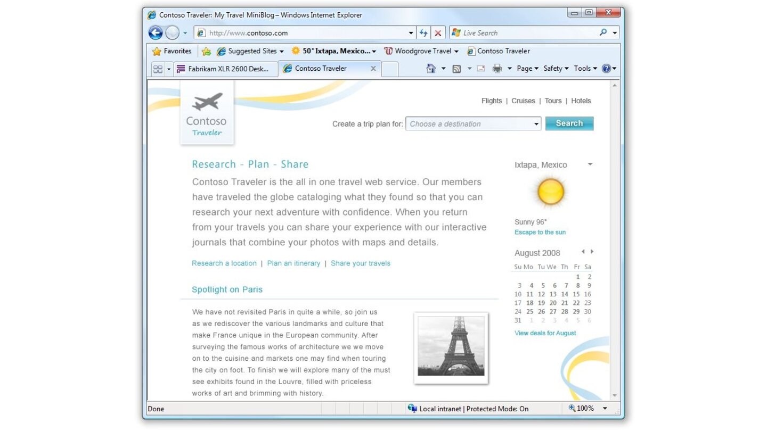This screenshot has height=431, width=767.
Task: Print the page with Printer icon
Action: (497, 69)
